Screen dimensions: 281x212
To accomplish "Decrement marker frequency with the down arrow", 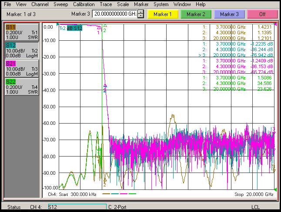I will point(140,16).
